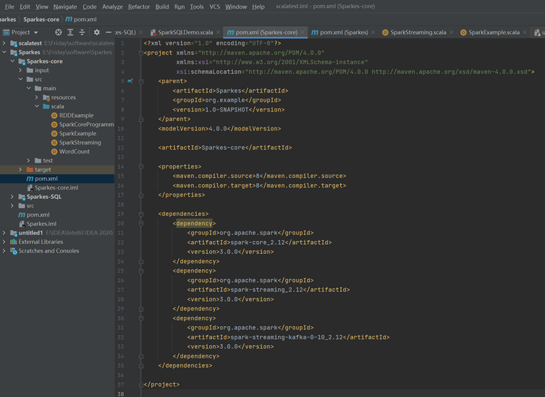Select root pom.xml under Sparkes
The width and height of the screenshot is (545, 397).
pos(34,215)
